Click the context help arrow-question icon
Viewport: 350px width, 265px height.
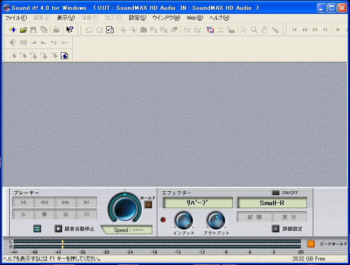point(70,29)
